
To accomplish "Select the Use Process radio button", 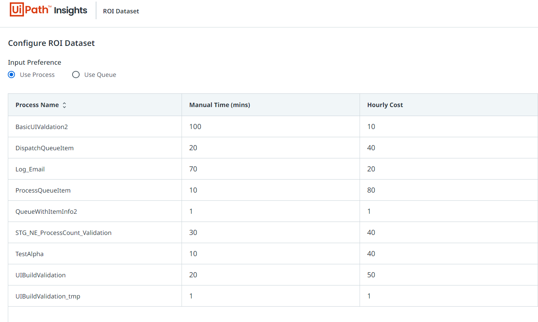I will pyautogui.click(x=12, y=75).
